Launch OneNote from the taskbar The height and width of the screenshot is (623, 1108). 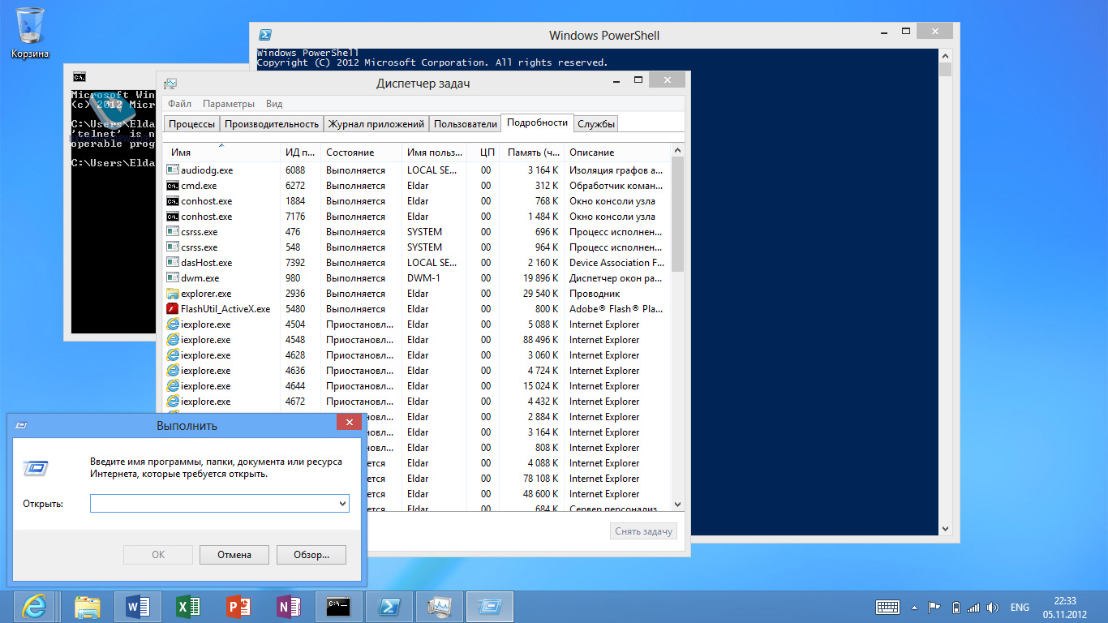289,606
